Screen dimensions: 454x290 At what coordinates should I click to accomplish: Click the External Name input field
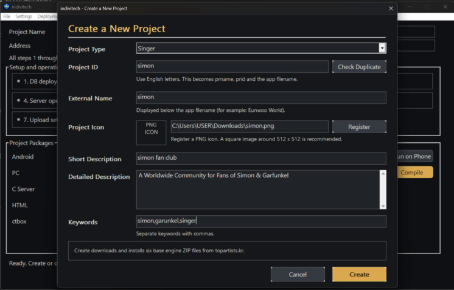(x=261, y=98)
